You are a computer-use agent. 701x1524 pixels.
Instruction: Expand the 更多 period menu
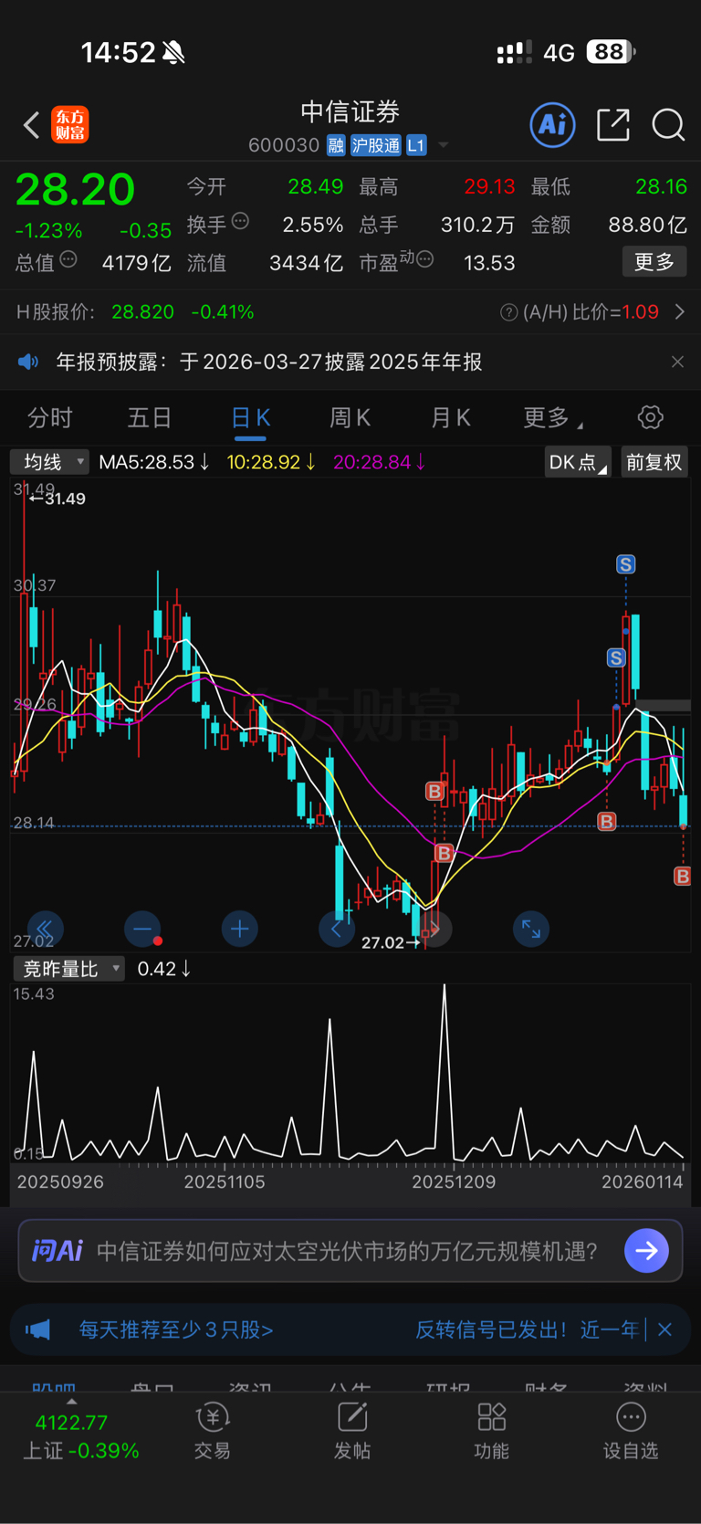click(x=553, y=417)
